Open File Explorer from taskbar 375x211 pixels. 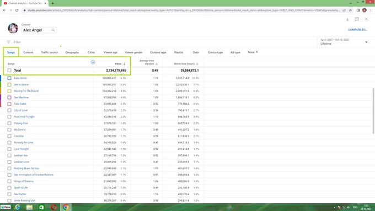tap(29, 207)
